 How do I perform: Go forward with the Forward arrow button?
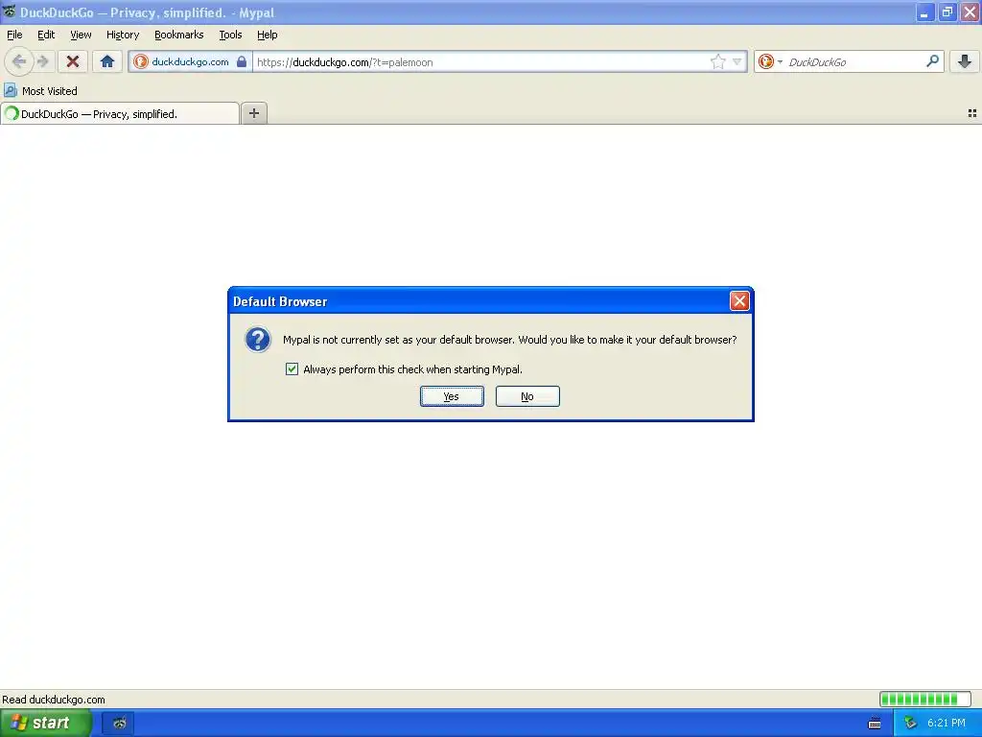pyautogui.click(x=42, y=61)
